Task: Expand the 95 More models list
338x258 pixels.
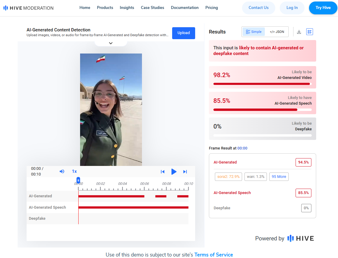Action: click(x=279, y=177)
